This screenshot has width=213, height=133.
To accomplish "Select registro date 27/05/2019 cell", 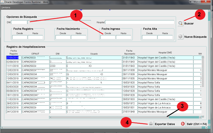I will tap(14, 58).
